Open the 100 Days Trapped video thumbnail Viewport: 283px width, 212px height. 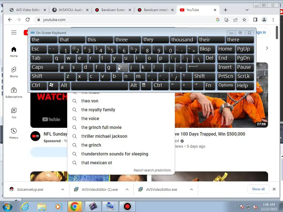(221, 110)
